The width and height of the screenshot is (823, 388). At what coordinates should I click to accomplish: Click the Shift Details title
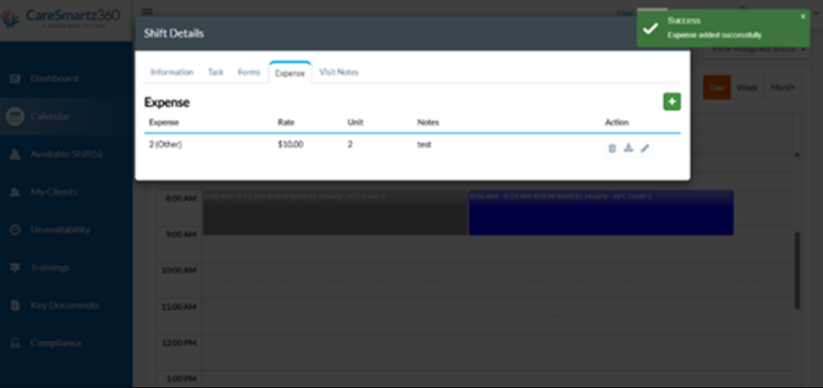tap(174, 33)
